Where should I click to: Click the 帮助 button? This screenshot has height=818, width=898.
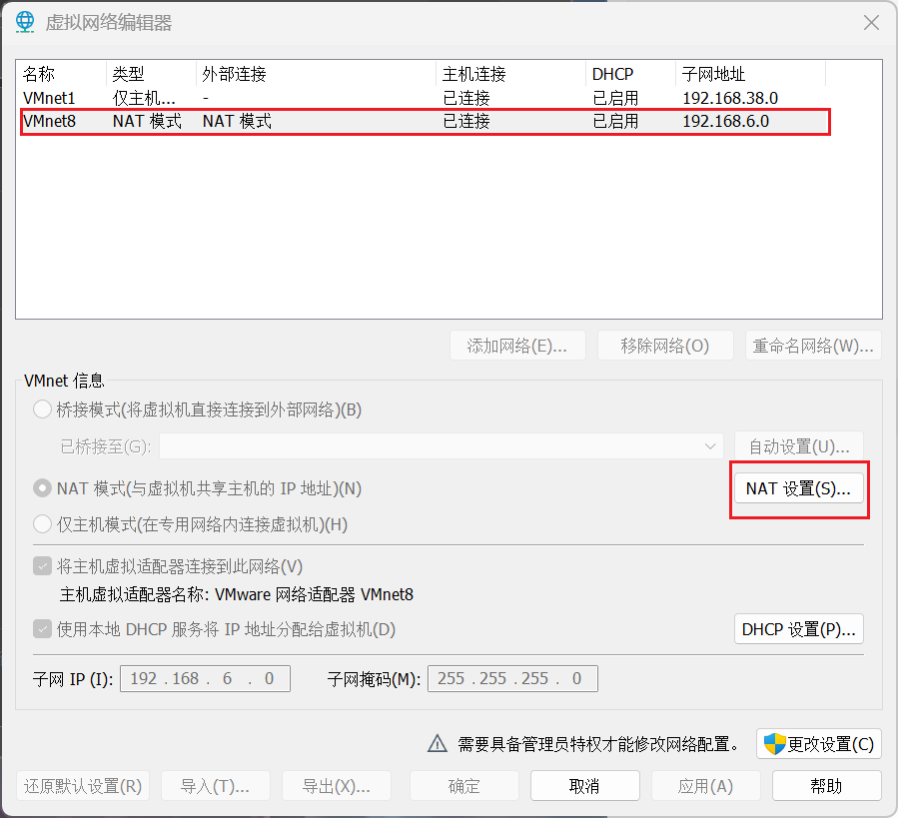pyautogui.click(x=826, y=786)
